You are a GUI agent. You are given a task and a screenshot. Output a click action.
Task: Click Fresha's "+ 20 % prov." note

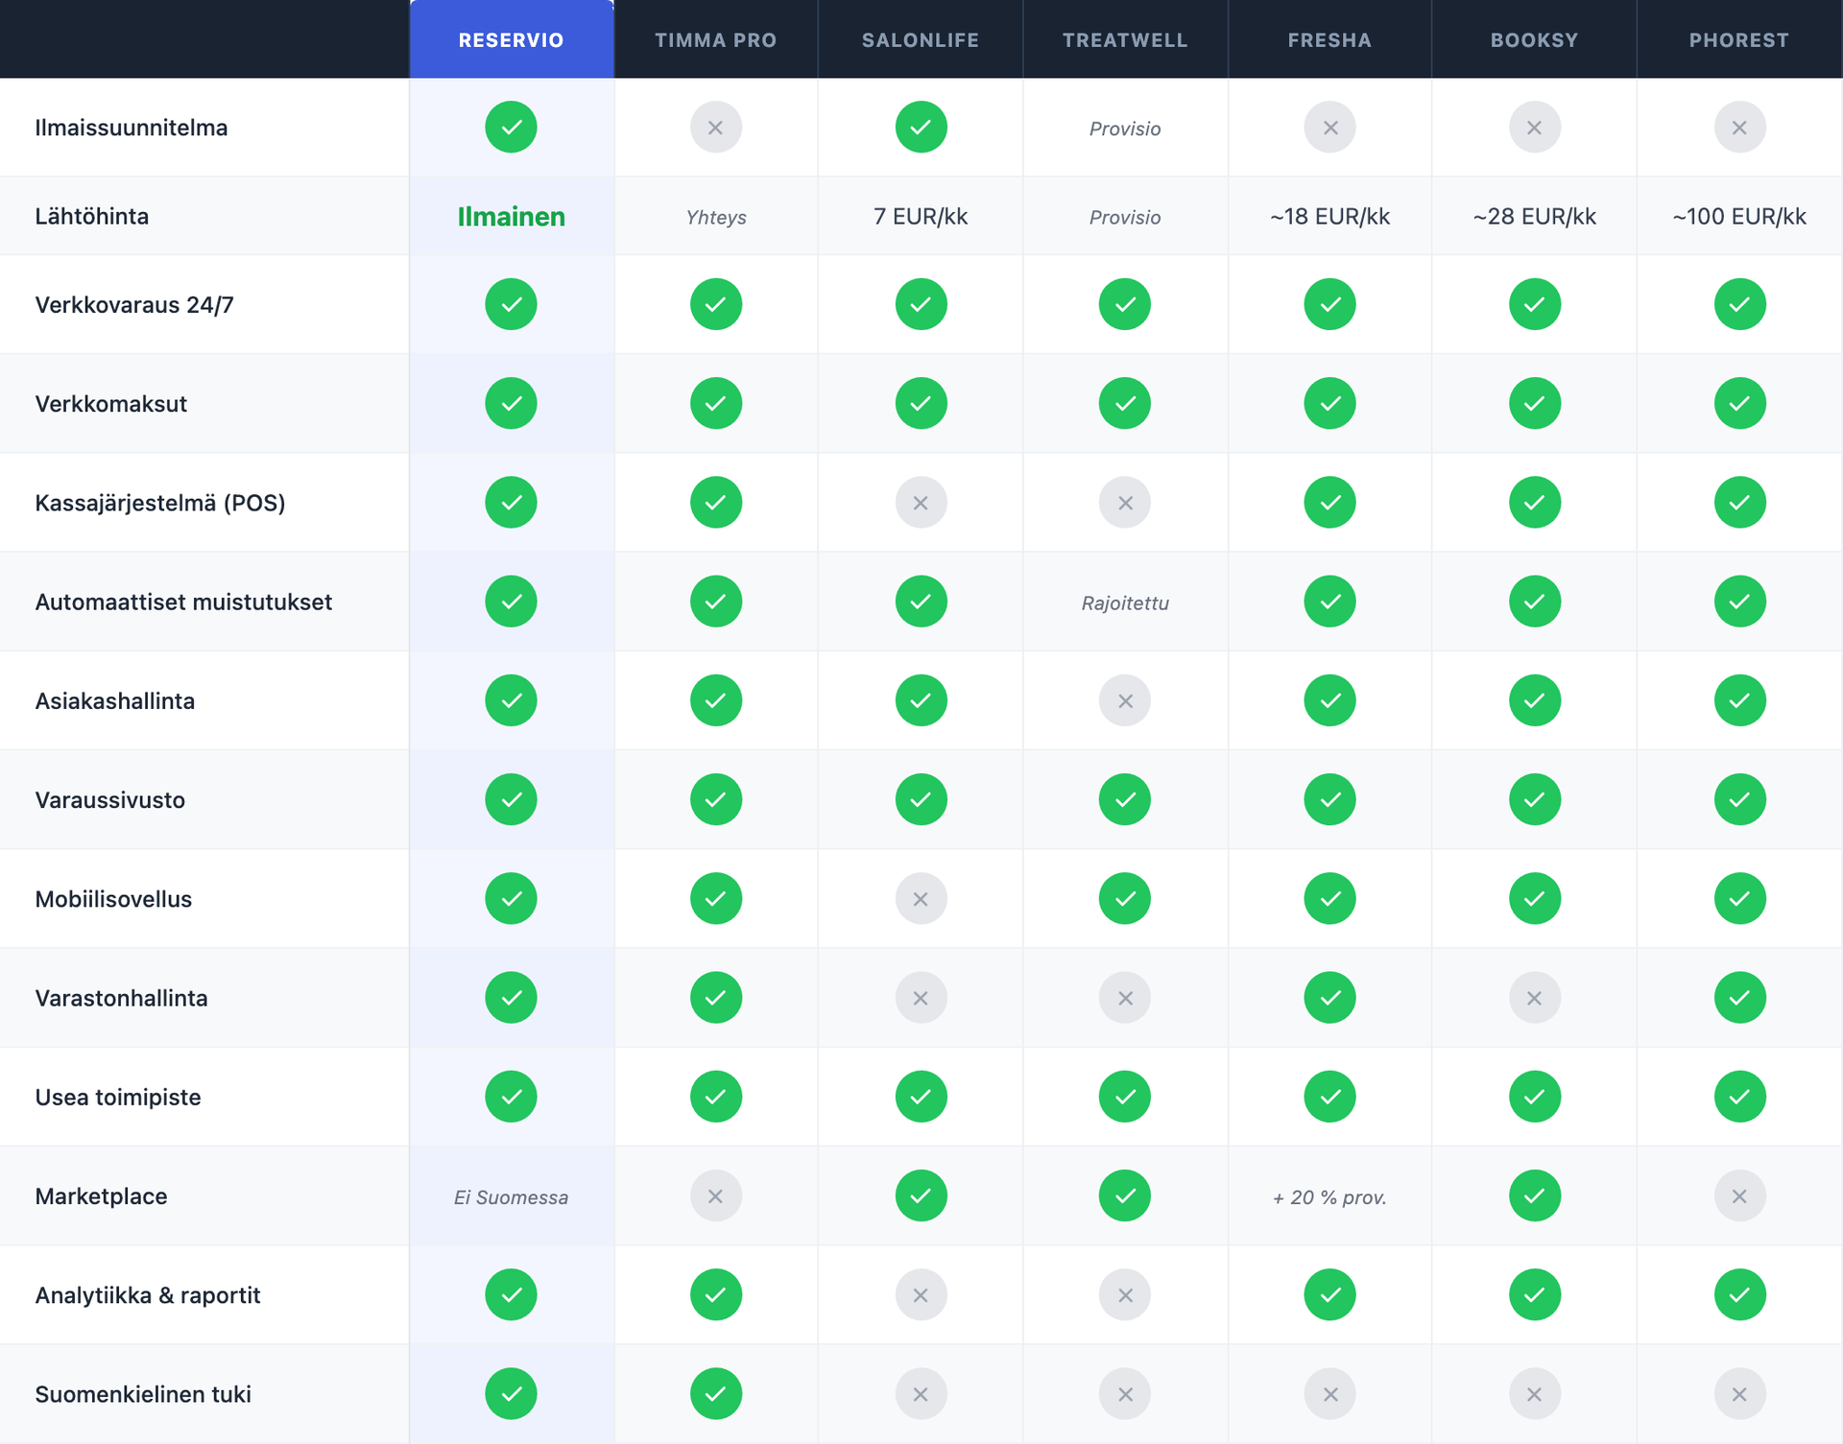pos(1330,1197)
